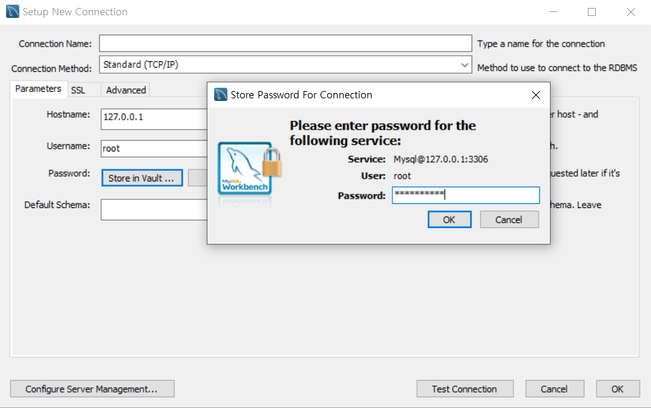Click Test Connection
Image resolution: width=651 pixels, height=408 pixels.
tap(465, 389)
